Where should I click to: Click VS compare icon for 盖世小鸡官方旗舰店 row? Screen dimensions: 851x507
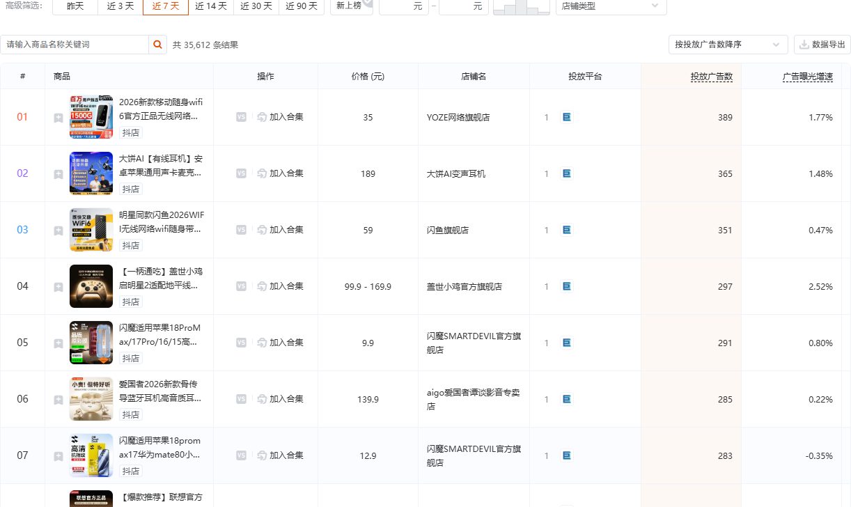point(241,286)
